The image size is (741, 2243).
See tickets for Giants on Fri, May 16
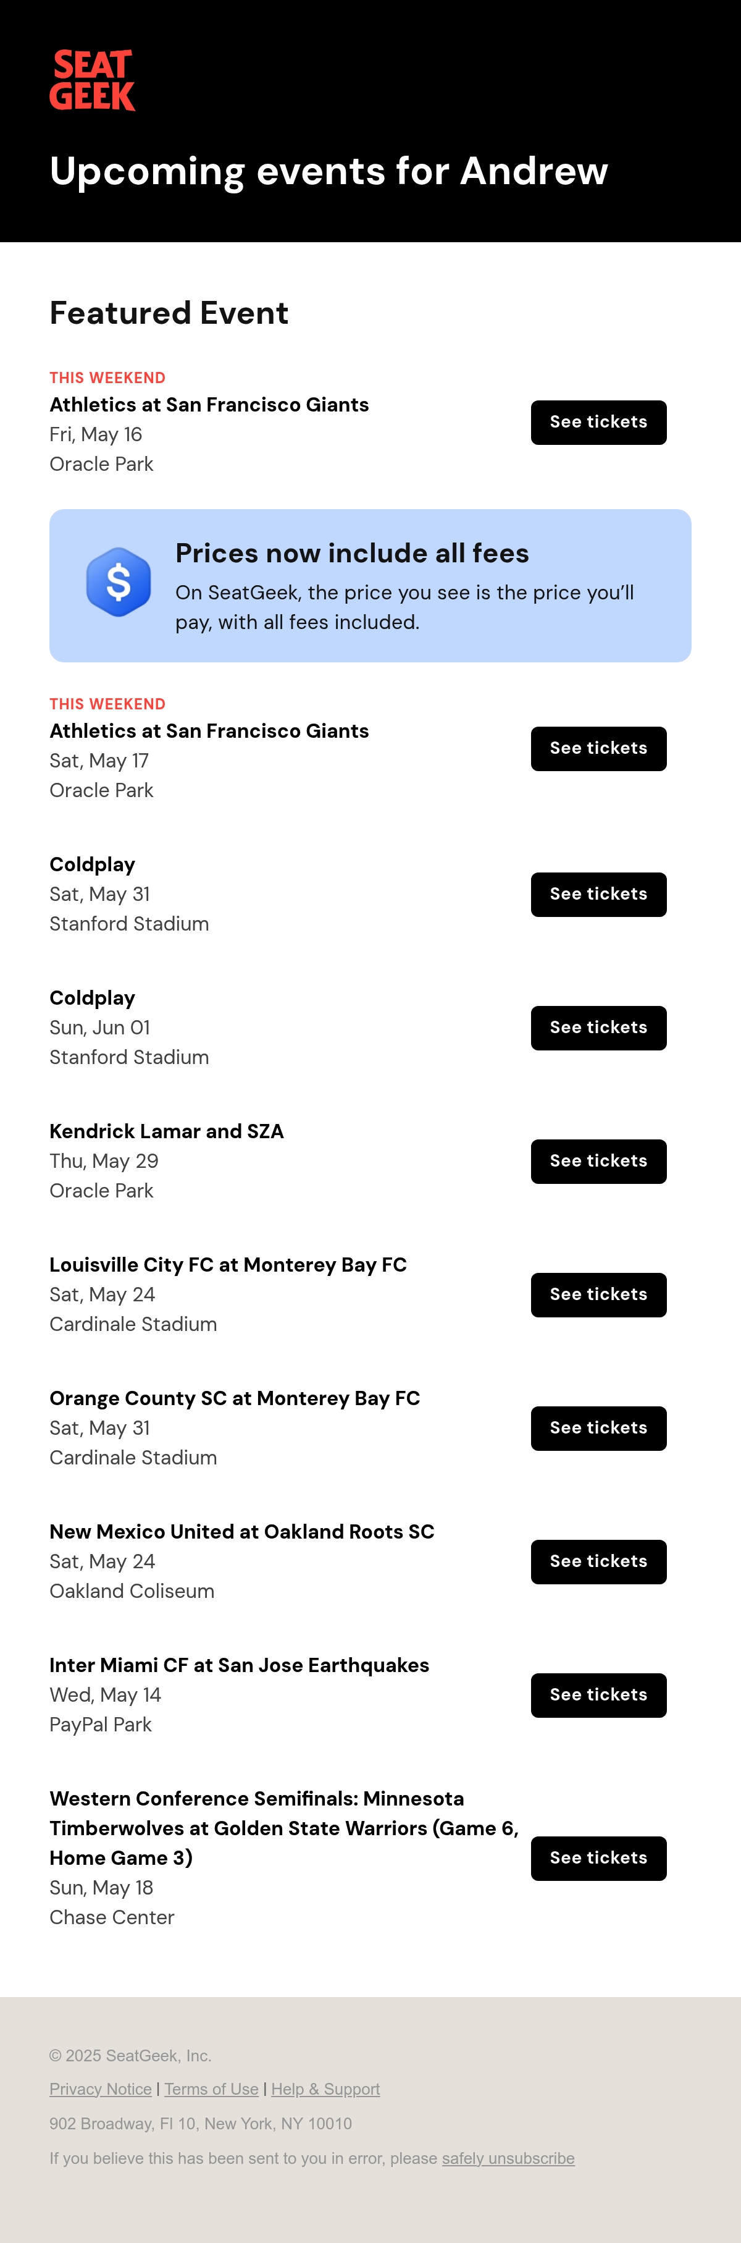(598, 422)
